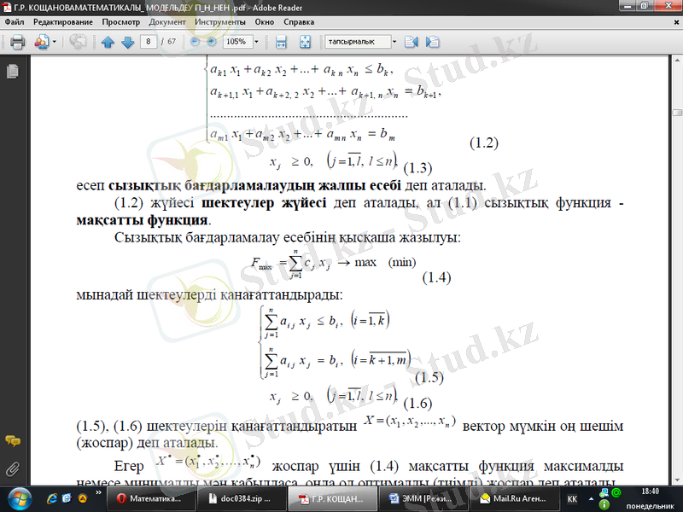Go to next page with down arrow

127,42
